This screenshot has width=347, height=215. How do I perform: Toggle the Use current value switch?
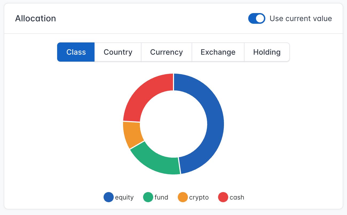pos(257,18)
